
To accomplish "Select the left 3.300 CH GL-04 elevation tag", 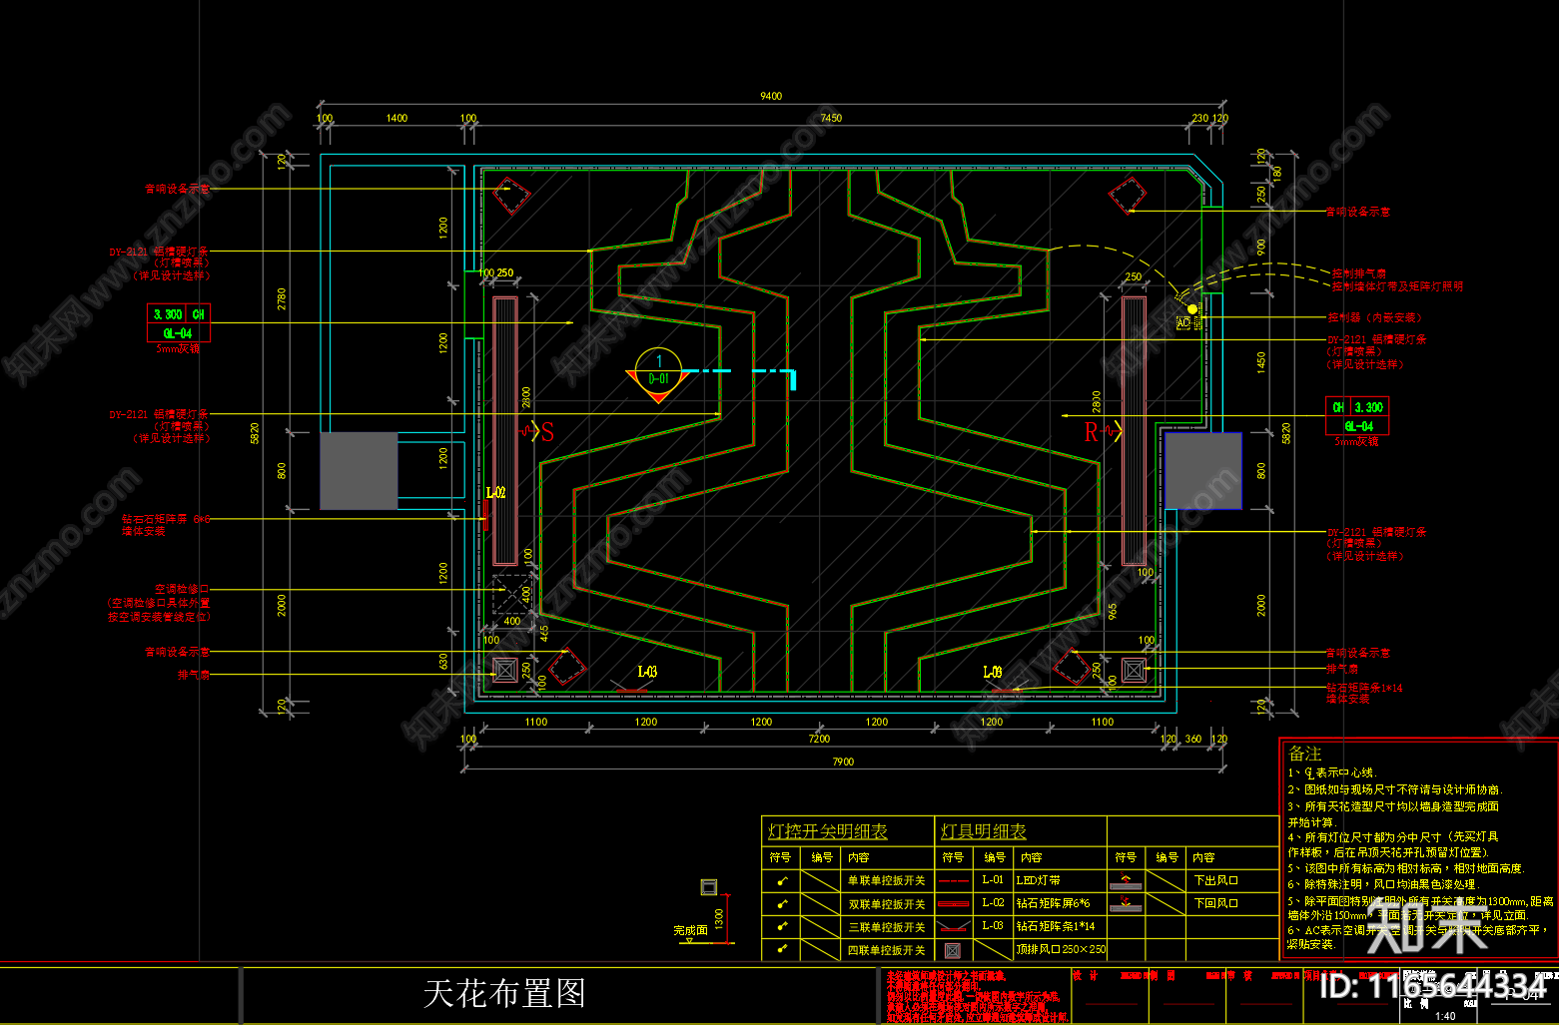I will 179,323.
